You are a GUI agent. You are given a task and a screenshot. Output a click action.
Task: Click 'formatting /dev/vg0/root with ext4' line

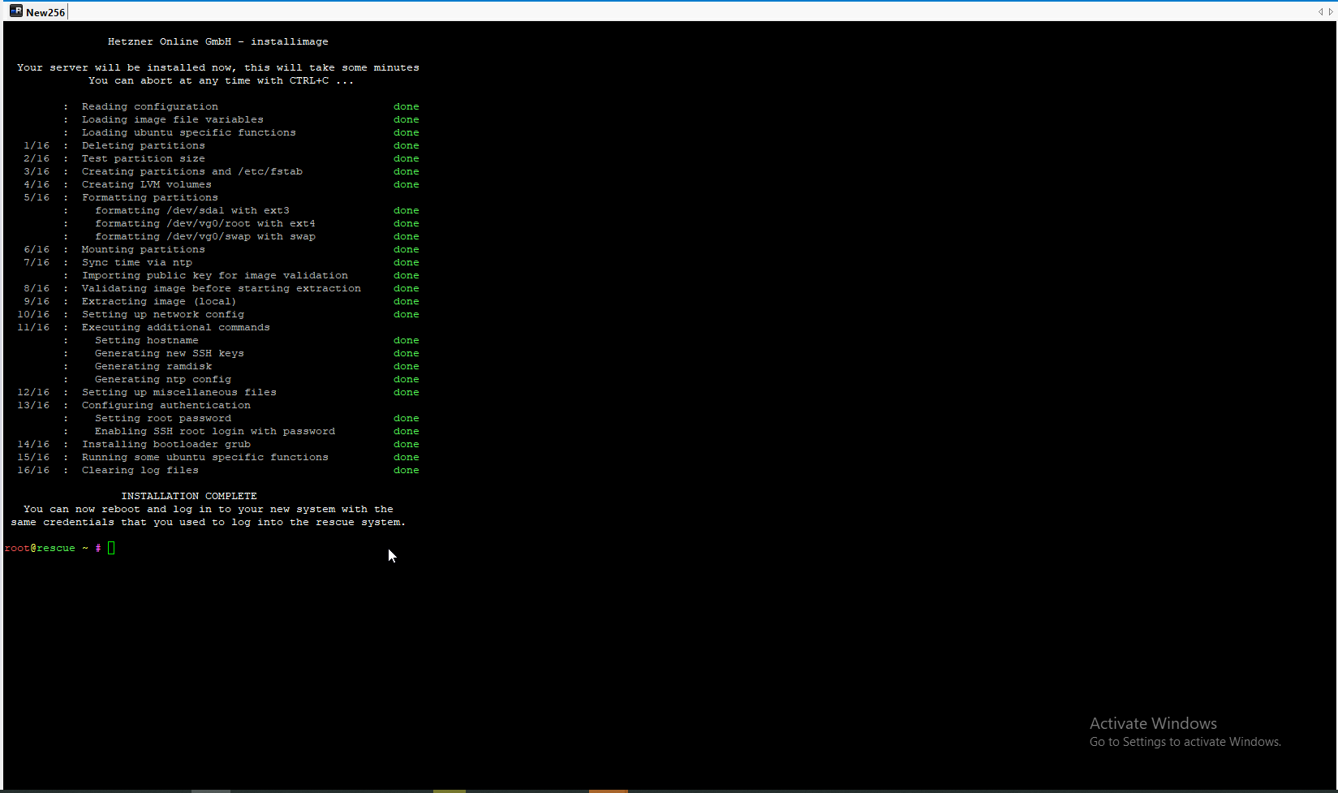(x=205, y=223)
